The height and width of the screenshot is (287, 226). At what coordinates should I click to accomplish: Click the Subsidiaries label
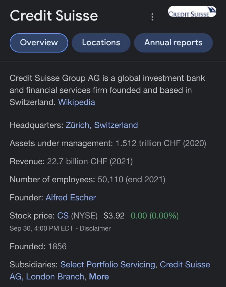point(34,265)
